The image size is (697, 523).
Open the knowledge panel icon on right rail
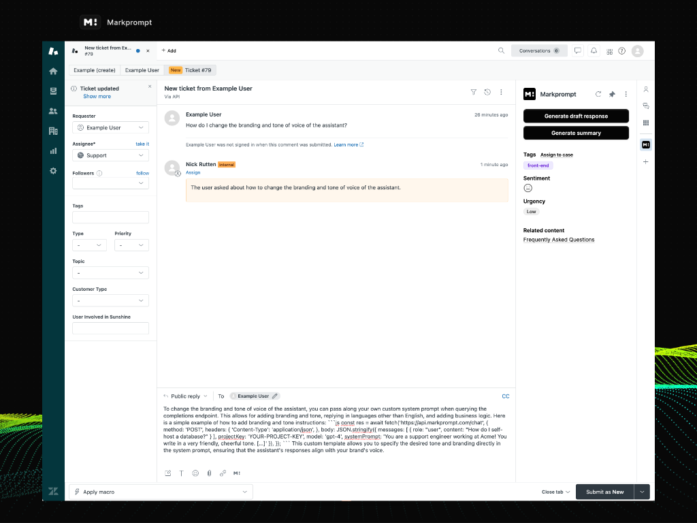pyautogui.click(x=646, y=106)
